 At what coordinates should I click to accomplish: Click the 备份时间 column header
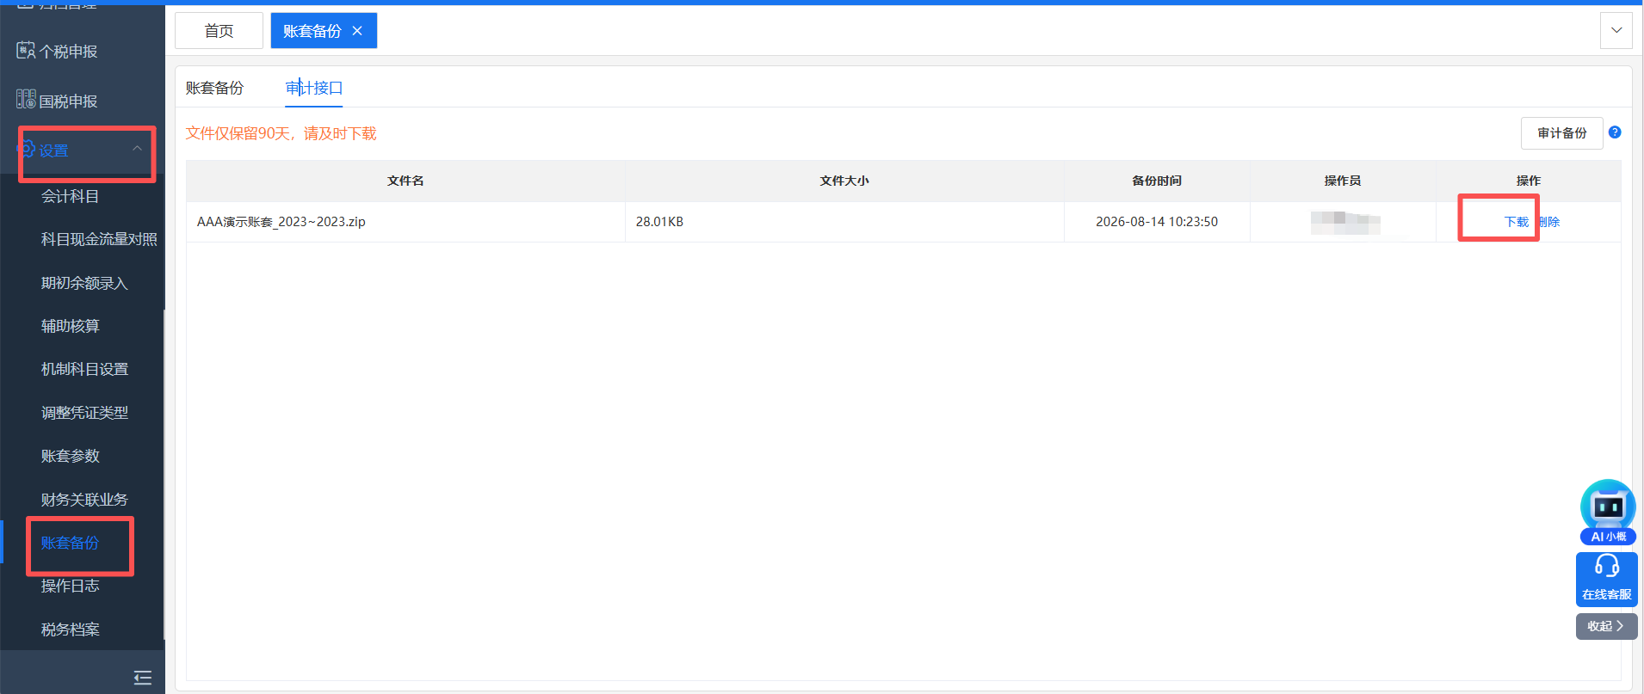(x=1157, y=181)
